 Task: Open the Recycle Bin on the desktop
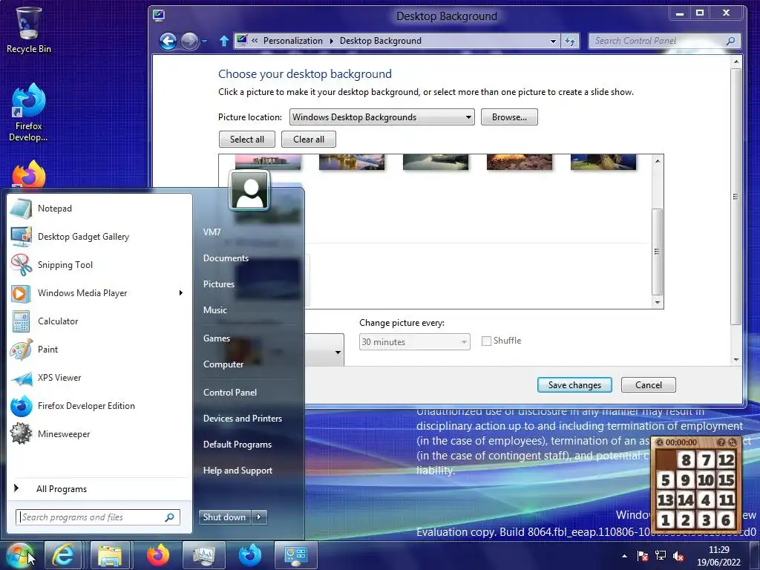tap(29, 29)
